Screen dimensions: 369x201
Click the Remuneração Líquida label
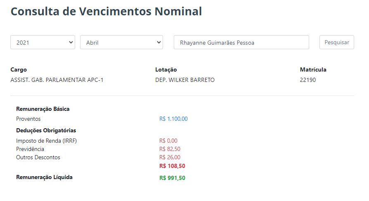pyautogui.click(x=44, y=177)
